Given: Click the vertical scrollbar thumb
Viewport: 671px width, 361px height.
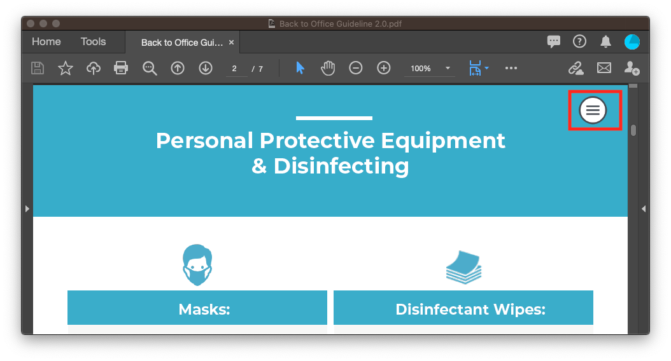Looking at the screenshot, I should (633, 130).
